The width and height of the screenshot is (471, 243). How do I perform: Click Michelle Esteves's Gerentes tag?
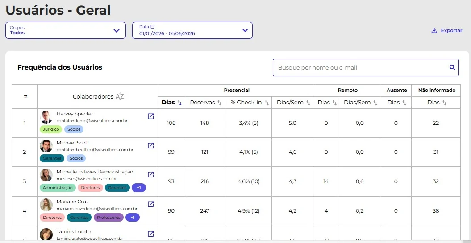coord(117,188)
